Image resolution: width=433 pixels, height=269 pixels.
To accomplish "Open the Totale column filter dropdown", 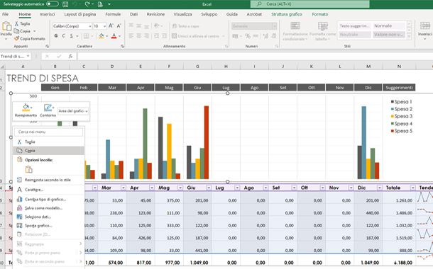I will (x=412, y=188).
